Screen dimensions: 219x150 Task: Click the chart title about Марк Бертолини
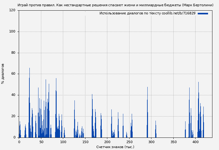click(115, 5)
